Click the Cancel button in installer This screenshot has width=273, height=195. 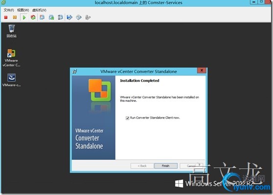[x=191, y=166]
